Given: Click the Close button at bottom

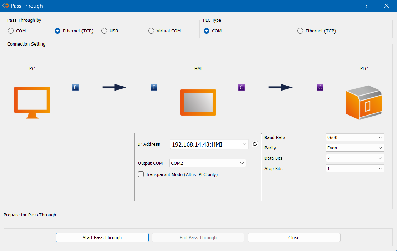Looking at the screenshot, I should (294, 238).
